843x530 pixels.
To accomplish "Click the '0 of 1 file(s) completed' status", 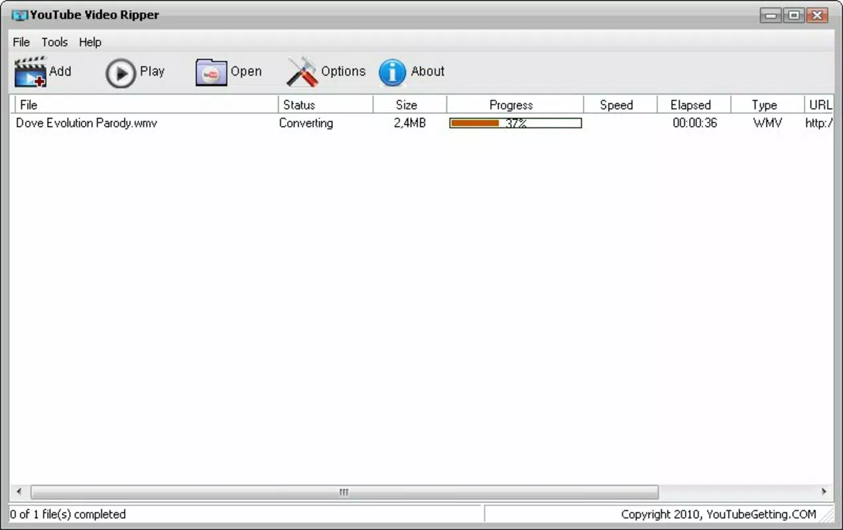I will [x=68, y=514].
